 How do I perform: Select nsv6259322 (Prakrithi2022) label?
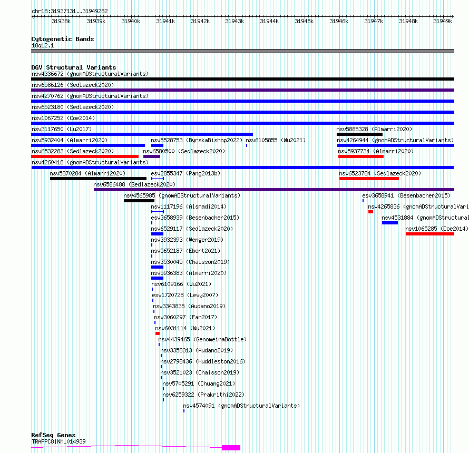203,395
